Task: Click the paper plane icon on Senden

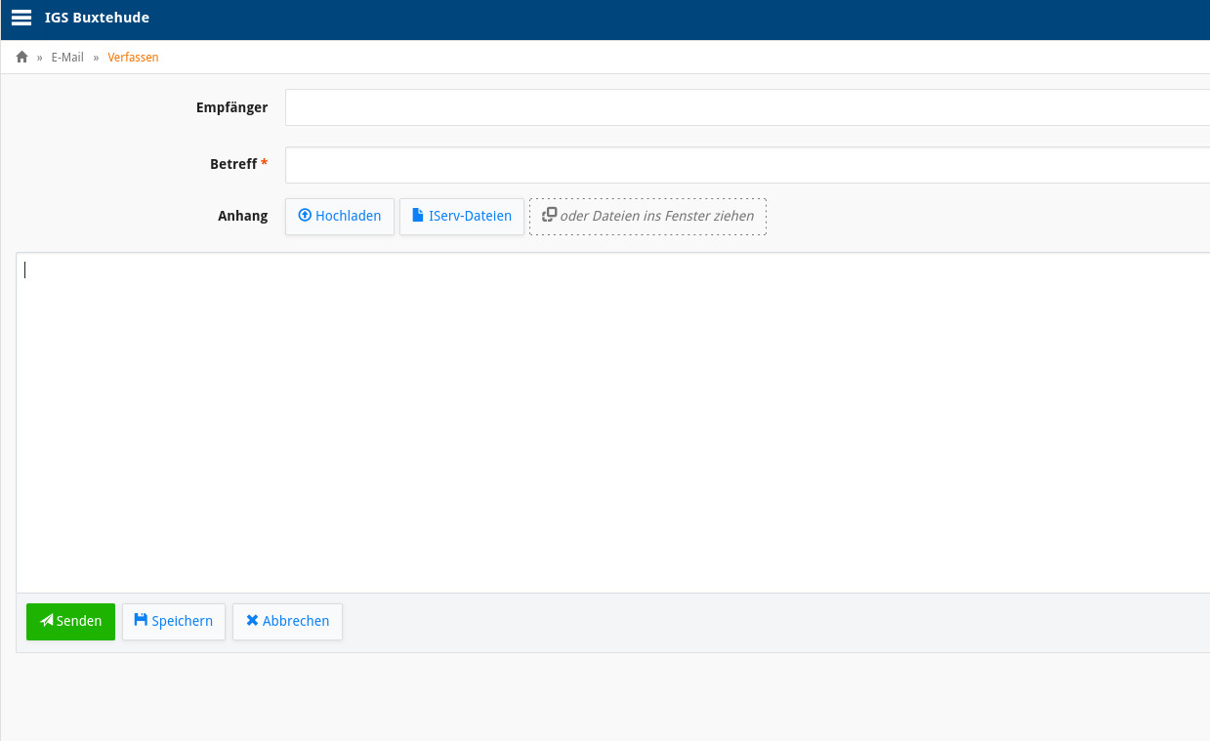Action: 47,621
